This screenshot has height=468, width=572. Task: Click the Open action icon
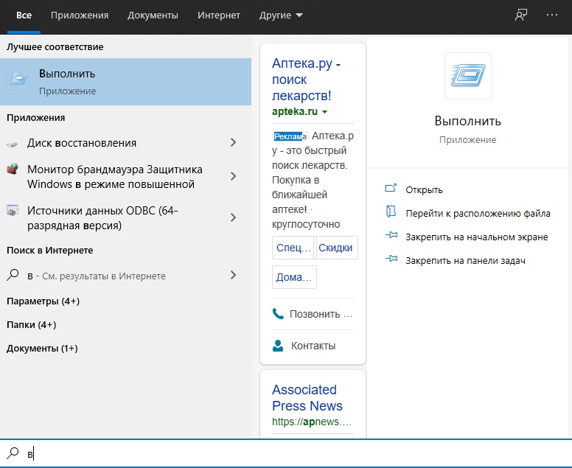pyautogui.click(x=391, y=188)
